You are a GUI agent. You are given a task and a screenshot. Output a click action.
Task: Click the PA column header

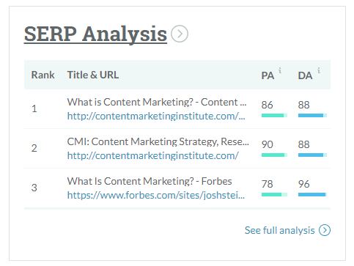coord(268,75)
